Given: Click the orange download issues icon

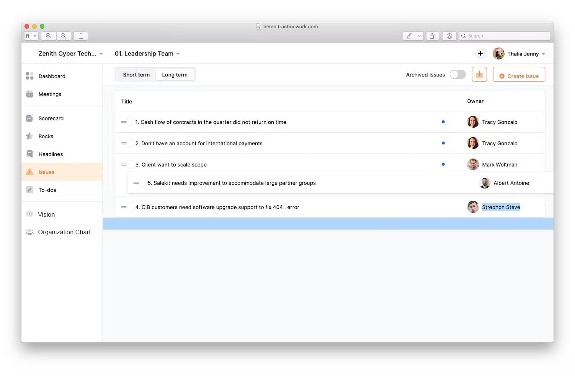Looking at the screenshot, I should (x=479, y=75).
